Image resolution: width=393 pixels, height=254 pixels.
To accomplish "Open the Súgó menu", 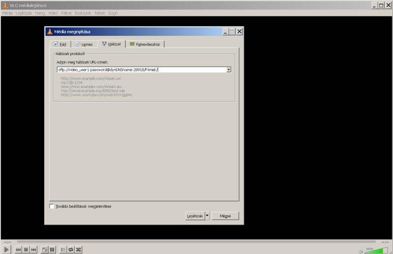I will (113, 13).
